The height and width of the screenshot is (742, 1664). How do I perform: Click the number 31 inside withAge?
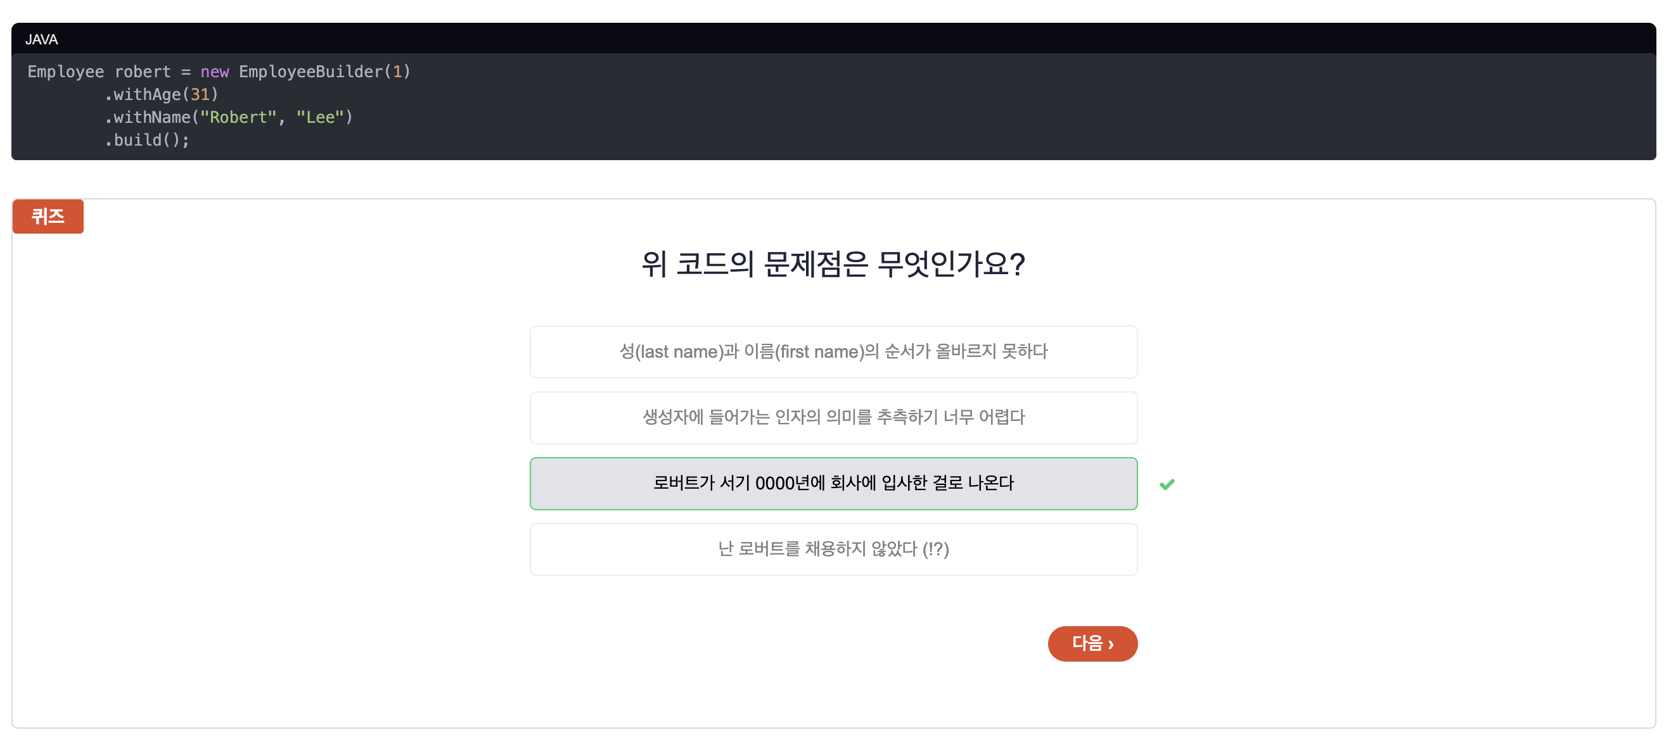pos(200,94)
